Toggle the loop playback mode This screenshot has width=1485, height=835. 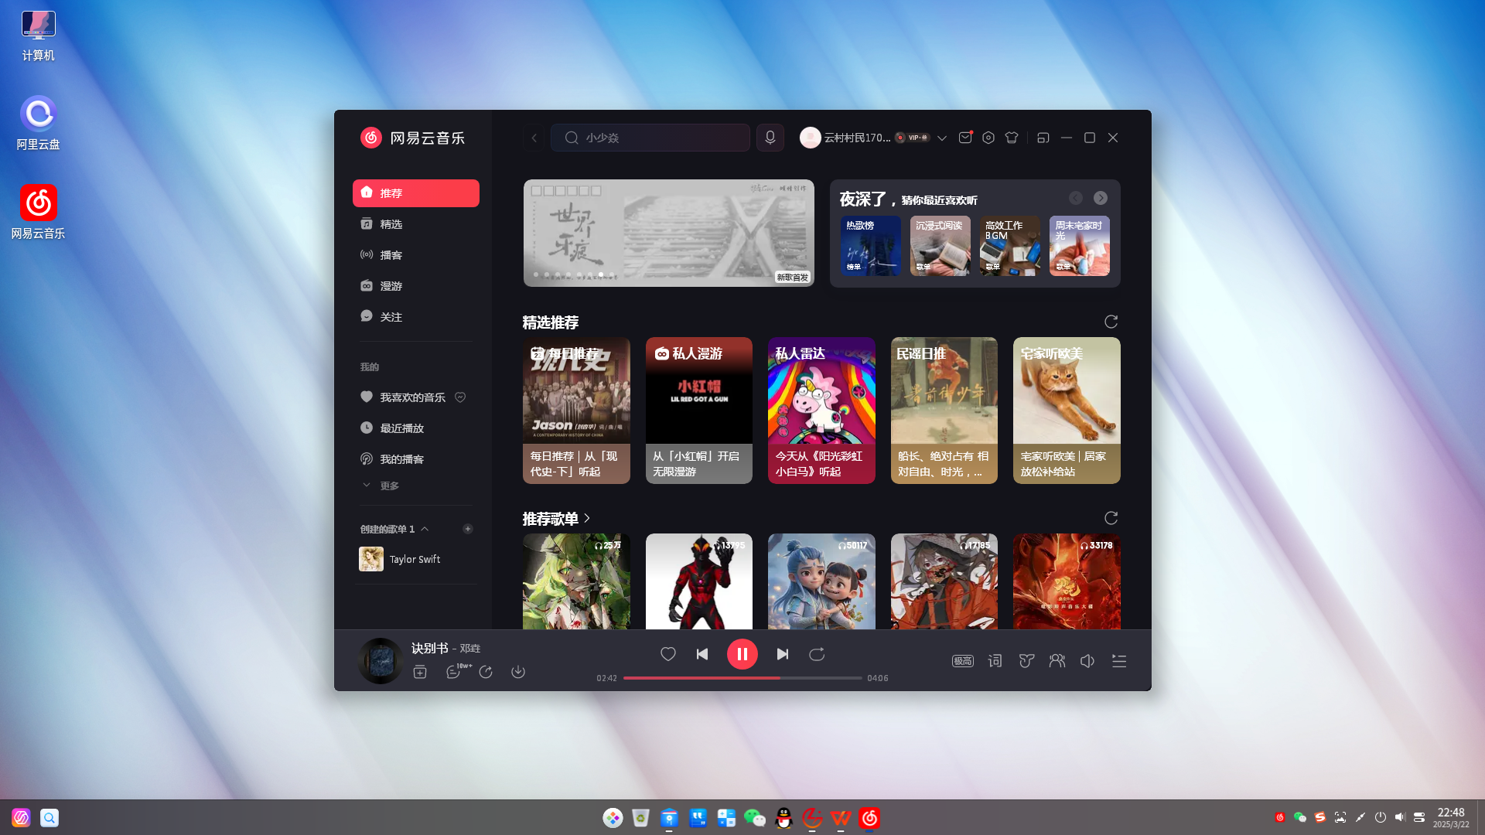point(817,654)
